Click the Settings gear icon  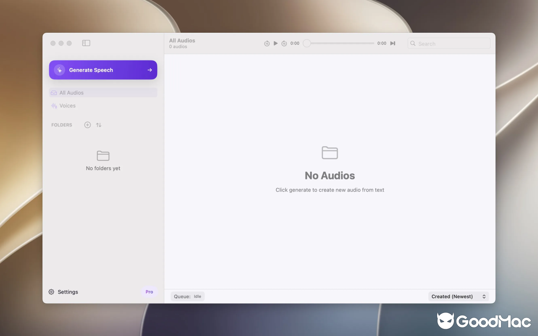pos(51,292)
